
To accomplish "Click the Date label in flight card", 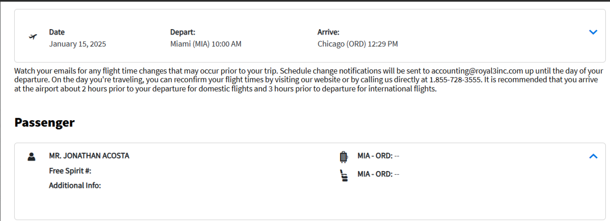I will coord(57,32).
